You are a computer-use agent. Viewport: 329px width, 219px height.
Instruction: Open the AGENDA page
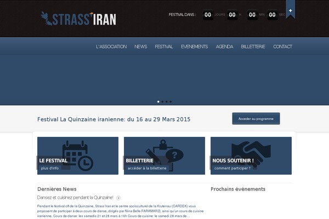coord(224,47)
